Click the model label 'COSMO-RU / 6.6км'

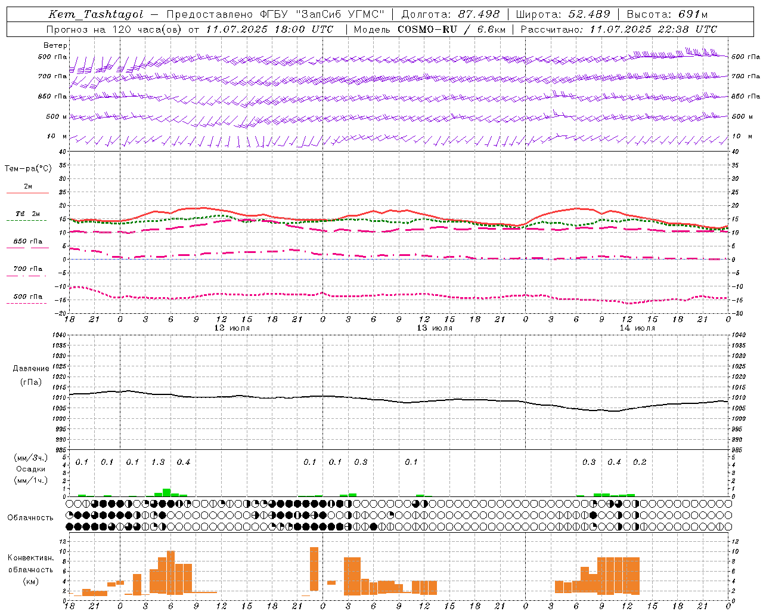pyautogui.click(x=452, y=29)
